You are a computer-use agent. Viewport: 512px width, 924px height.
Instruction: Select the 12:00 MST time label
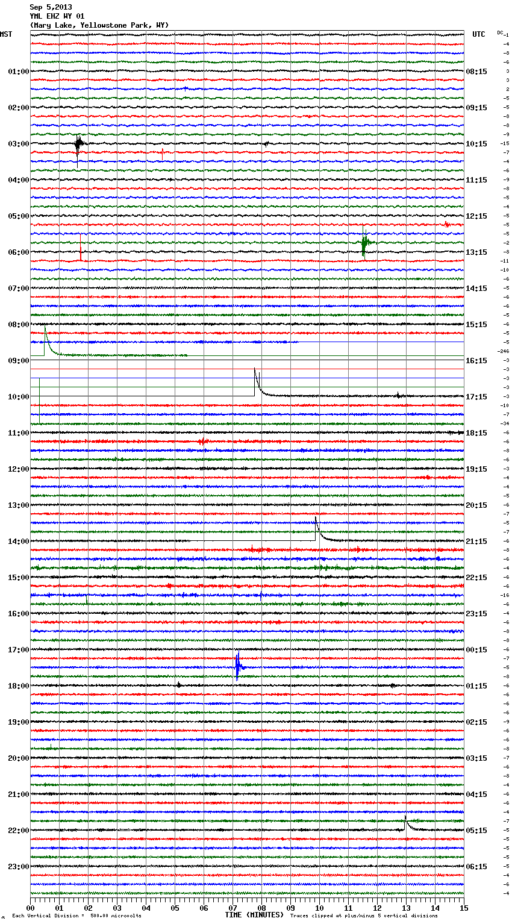point(19,469)
